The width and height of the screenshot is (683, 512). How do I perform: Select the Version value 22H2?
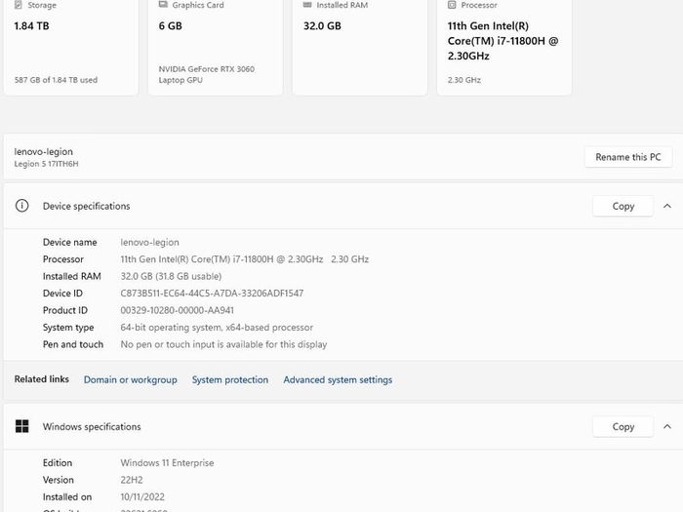click(x=132, y=480)
